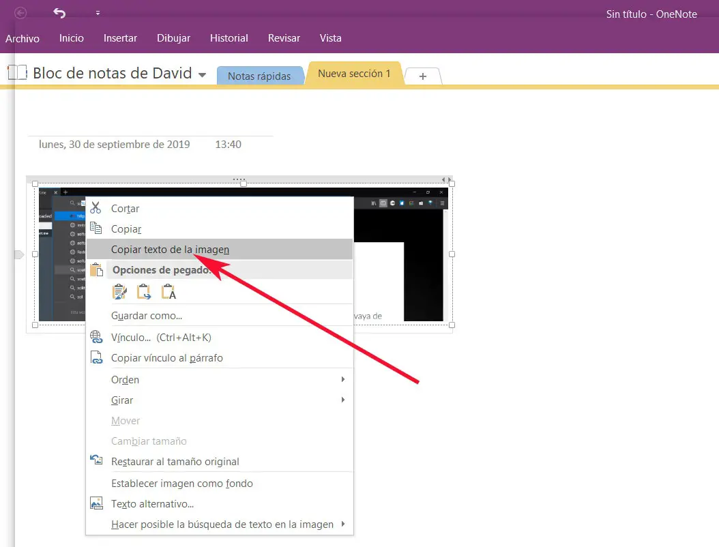Choose Cortar from the context menu
The width and height of the screenshot is (719, 547).
coord(219,209)
